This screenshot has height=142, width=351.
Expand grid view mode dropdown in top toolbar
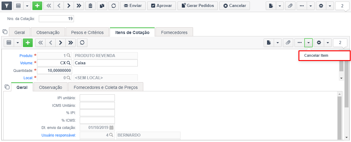27,6
